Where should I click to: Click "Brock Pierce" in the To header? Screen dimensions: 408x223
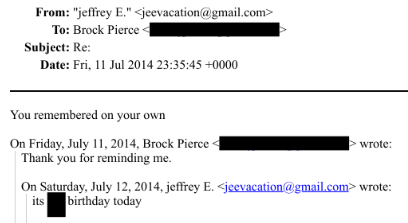(x=106, y=30)
